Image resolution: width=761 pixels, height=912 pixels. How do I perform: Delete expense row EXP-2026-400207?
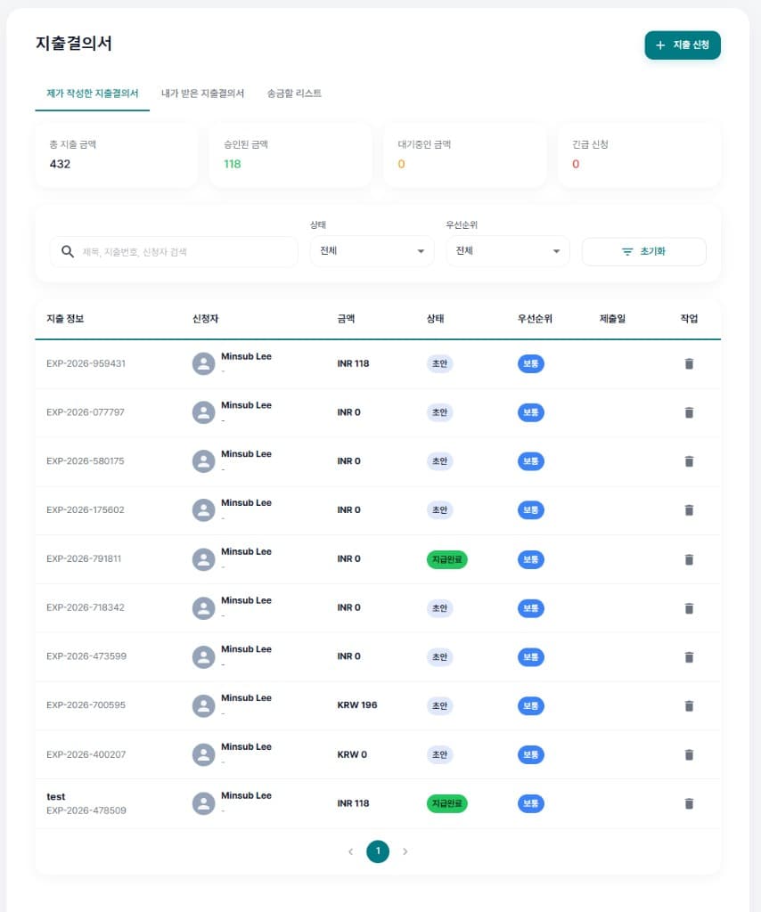tap(689, 755)
